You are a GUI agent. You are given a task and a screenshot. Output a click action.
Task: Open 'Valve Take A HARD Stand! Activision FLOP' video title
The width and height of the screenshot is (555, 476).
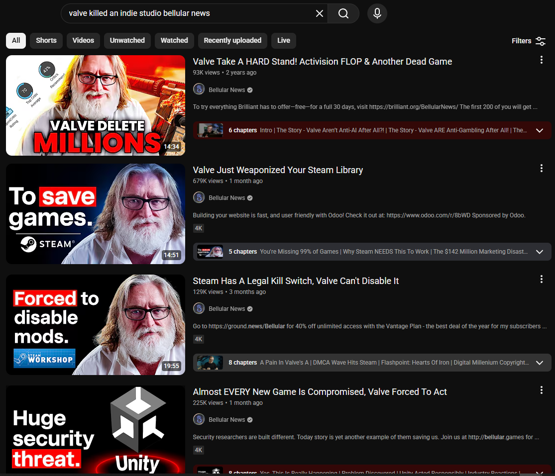322,62
